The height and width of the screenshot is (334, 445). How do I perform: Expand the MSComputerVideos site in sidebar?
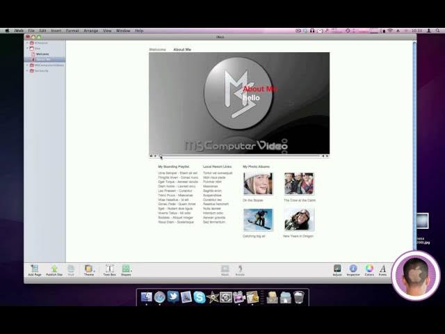[28, 65]
